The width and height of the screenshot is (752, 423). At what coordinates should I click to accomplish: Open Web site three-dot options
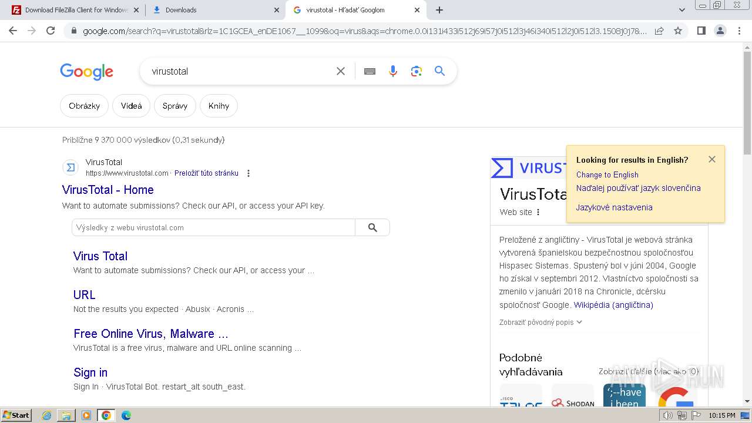pos(538,212)
